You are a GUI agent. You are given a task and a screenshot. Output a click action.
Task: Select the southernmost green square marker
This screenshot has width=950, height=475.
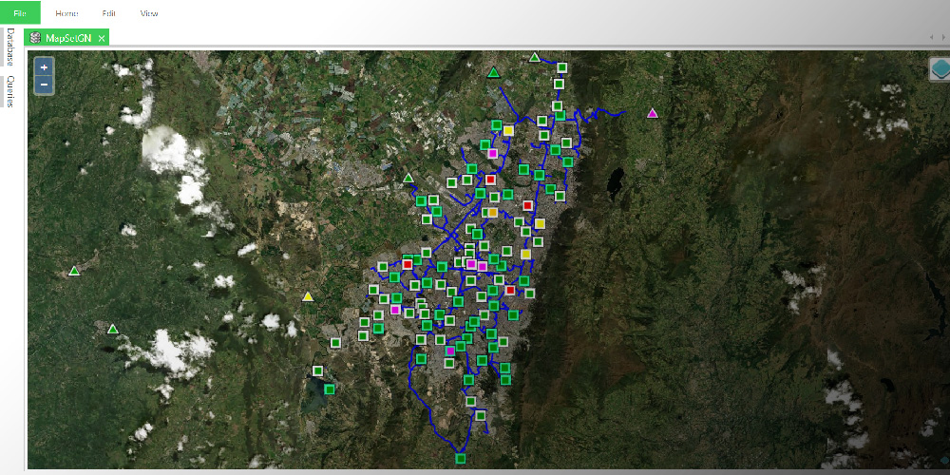pyautogui.click(x=461, y=459)
